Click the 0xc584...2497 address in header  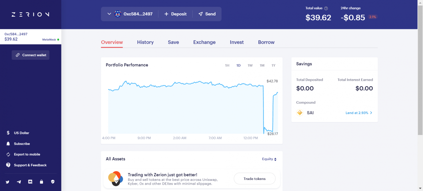(138, 14)
